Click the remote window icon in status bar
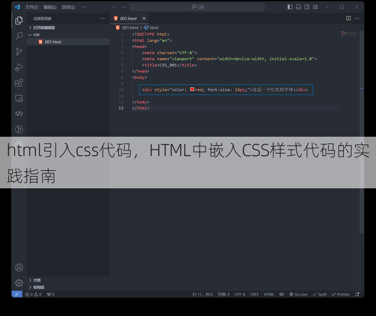The image size is (376, 316). [x=17, y=294]
